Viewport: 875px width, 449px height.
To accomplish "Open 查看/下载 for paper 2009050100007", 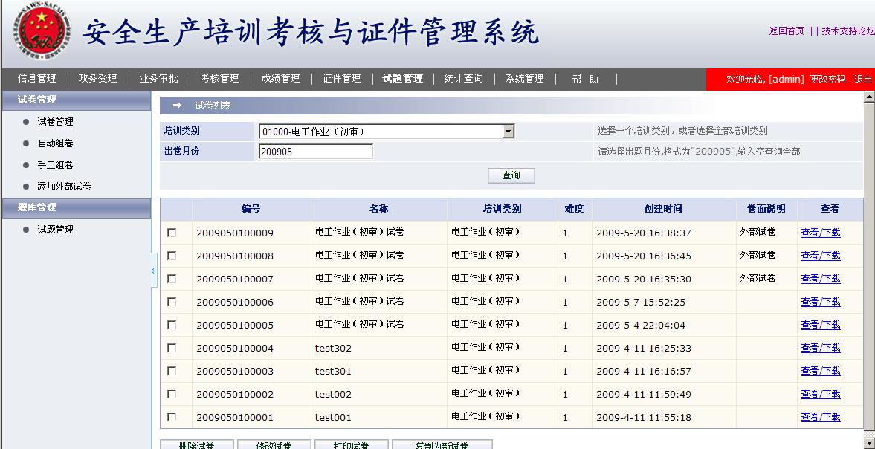I will pos(820,278).
